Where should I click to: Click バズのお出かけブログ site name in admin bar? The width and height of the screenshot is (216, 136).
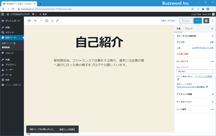click(18, 14)
